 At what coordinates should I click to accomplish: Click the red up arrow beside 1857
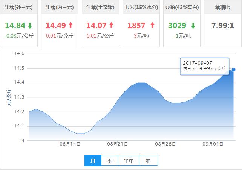tap(152, 25)
